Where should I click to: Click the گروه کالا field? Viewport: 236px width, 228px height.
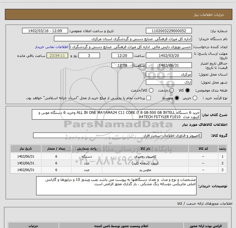pyautogui.click(x=117, y=135)
